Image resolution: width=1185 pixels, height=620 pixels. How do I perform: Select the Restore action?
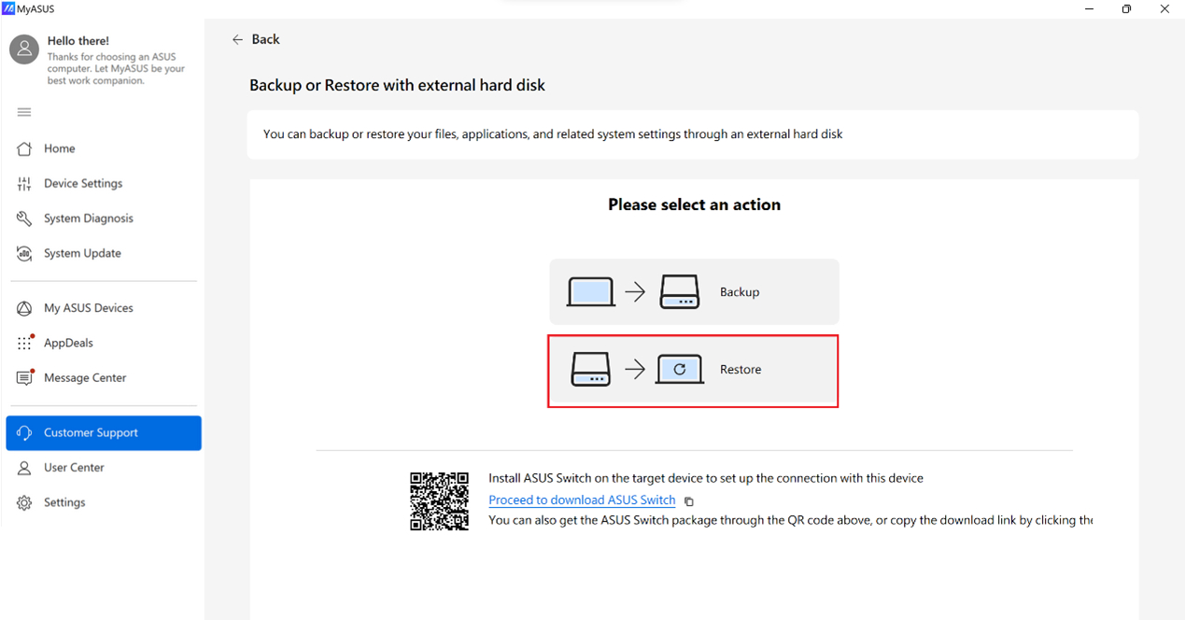click(693, 370)
